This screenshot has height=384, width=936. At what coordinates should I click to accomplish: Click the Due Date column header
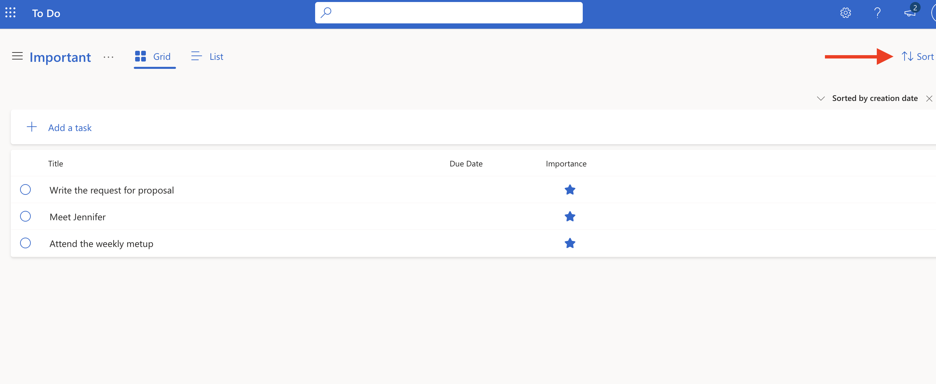point(466,164)
